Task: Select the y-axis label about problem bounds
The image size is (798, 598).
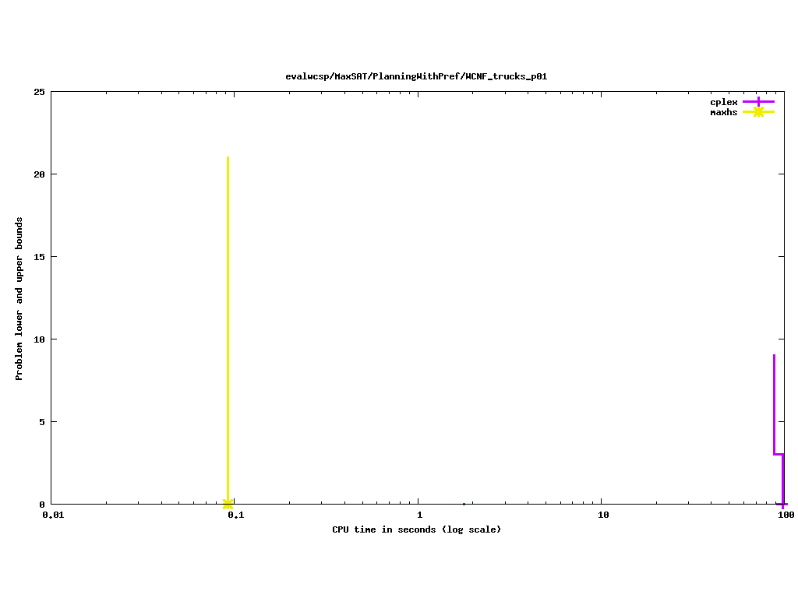Action: click(x=19, y=299)
